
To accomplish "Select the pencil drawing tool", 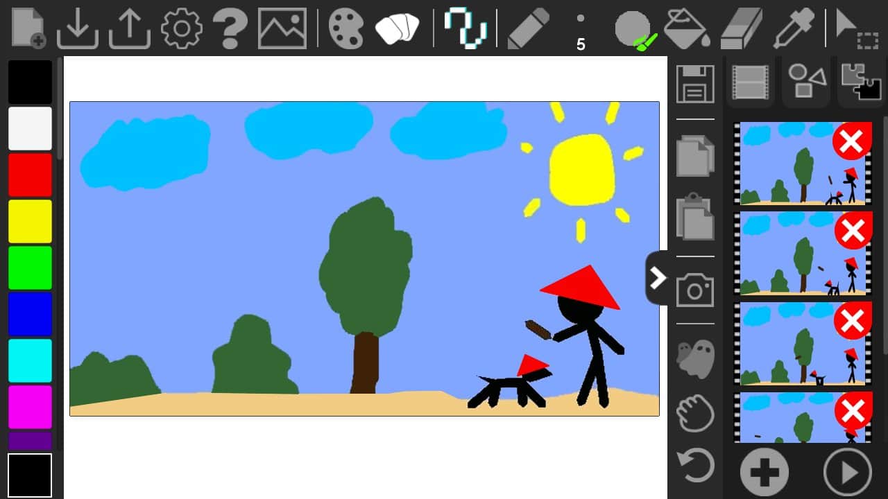I will tap(529, 29).
